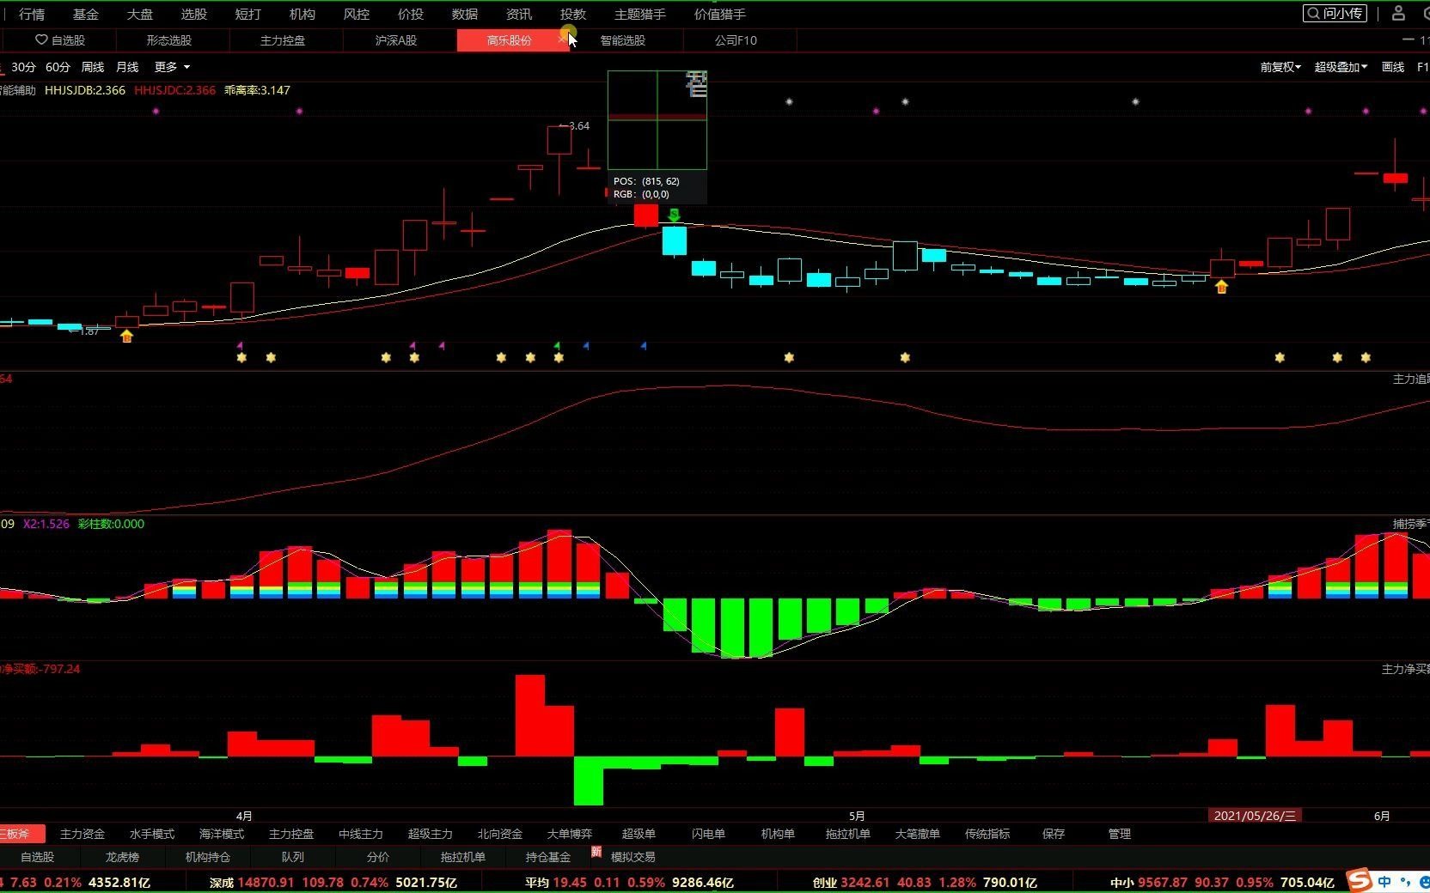The image size is (1430, 893).
Task: Select the 大笔撤单 indicator tab
Action: [918, 834]
